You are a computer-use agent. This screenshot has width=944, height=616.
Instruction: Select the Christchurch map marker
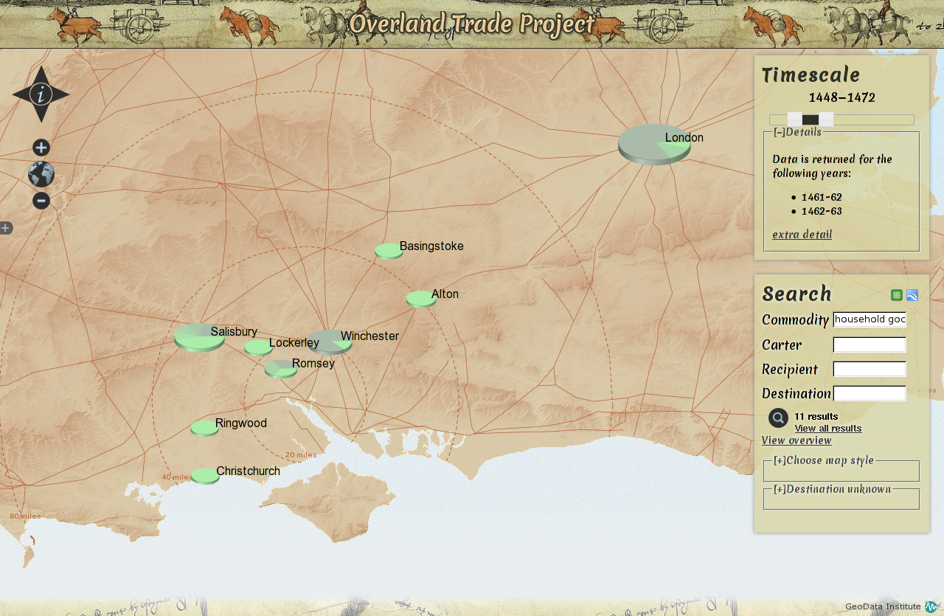point(205,476)
